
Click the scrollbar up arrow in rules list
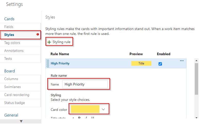coord(196,60)
